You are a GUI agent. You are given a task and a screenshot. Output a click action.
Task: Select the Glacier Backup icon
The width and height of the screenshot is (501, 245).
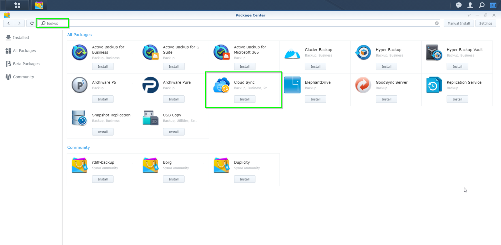tap(292, 52)
